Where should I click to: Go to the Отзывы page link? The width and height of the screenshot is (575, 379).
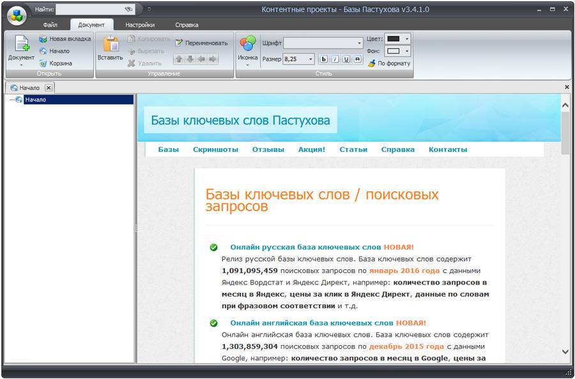tap(268, 149)
